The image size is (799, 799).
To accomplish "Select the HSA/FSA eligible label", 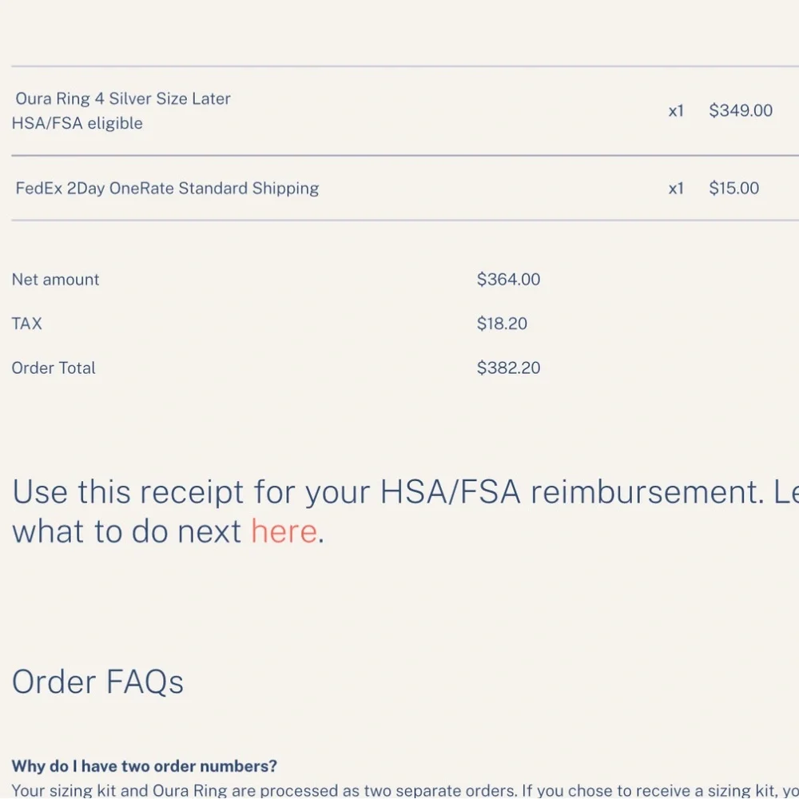I will [x=77, y=123].
